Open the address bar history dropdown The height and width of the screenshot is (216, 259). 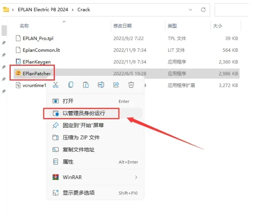tap(191, 10)
